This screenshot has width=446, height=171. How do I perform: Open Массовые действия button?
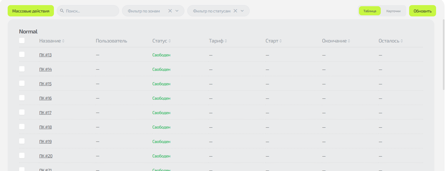(31, 11)
